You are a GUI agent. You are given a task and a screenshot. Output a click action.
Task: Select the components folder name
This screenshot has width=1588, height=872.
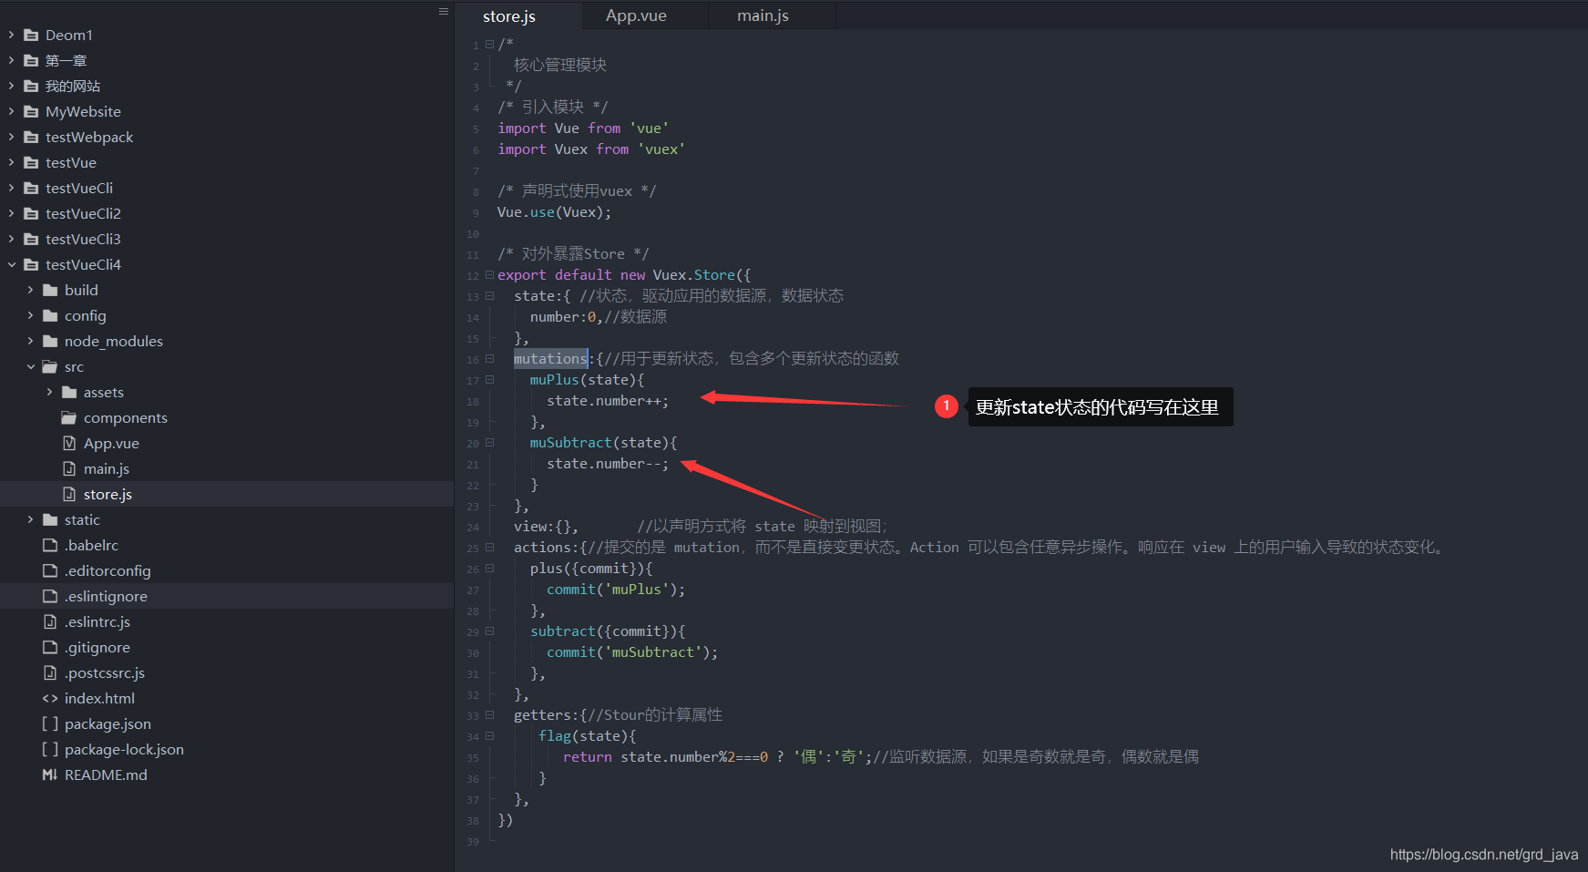[126, 417]
